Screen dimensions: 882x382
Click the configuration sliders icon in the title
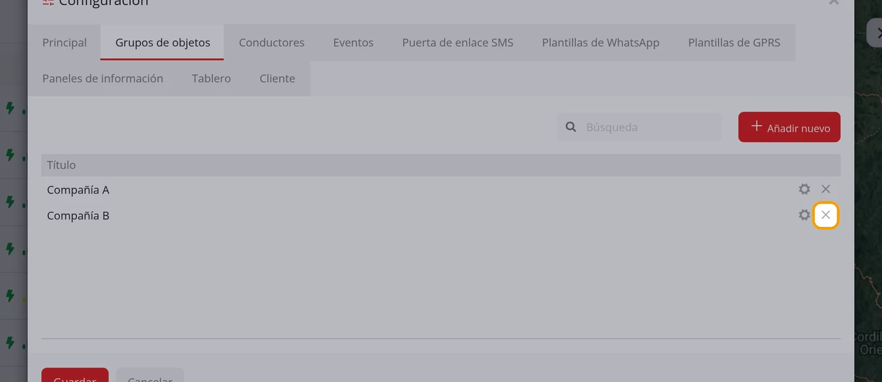[48, 2]
